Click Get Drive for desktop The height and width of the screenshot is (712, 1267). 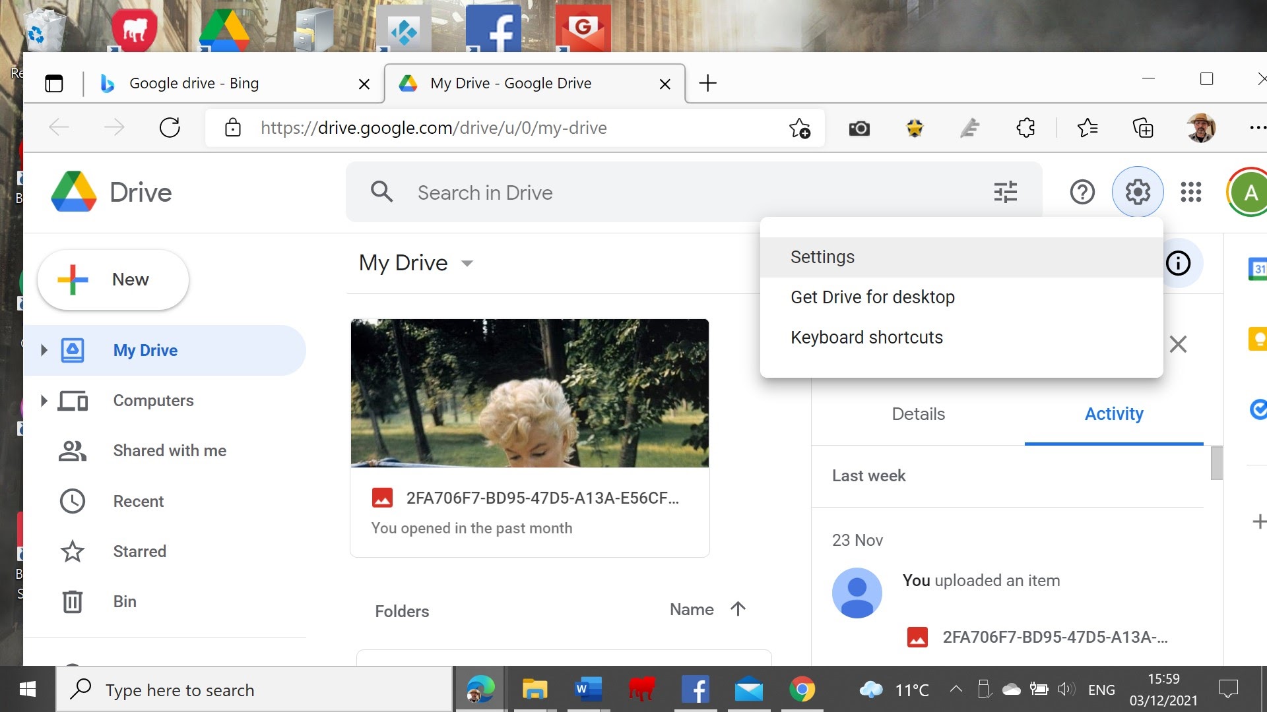872,297
